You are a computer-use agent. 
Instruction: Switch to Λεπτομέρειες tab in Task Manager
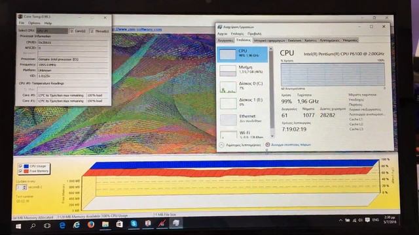pyautogui.click(x=329, y=40)
